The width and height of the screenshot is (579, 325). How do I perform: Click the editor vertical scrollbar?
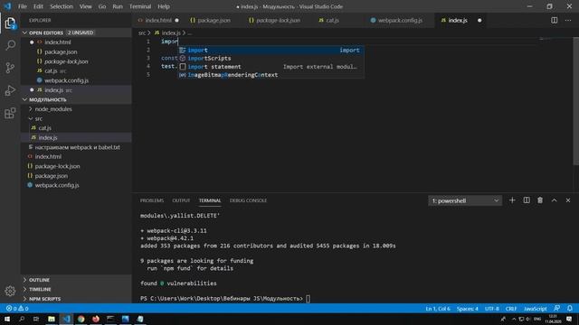coord(575,101)
